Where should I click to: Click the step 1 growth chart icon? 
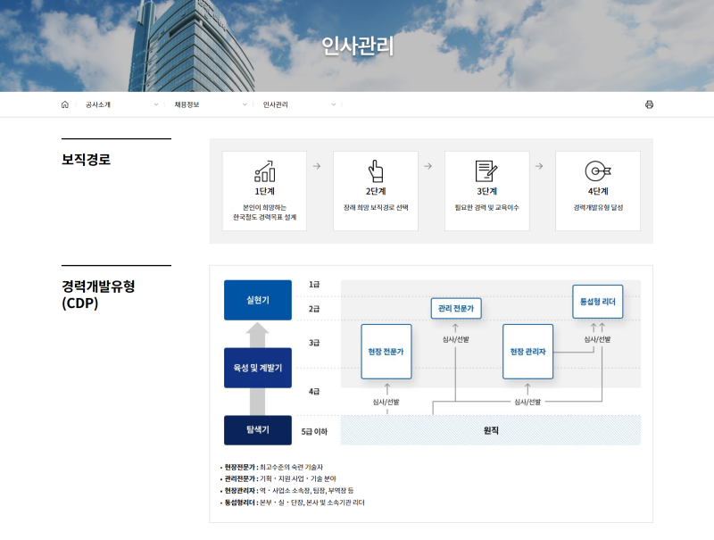point(264,171)
